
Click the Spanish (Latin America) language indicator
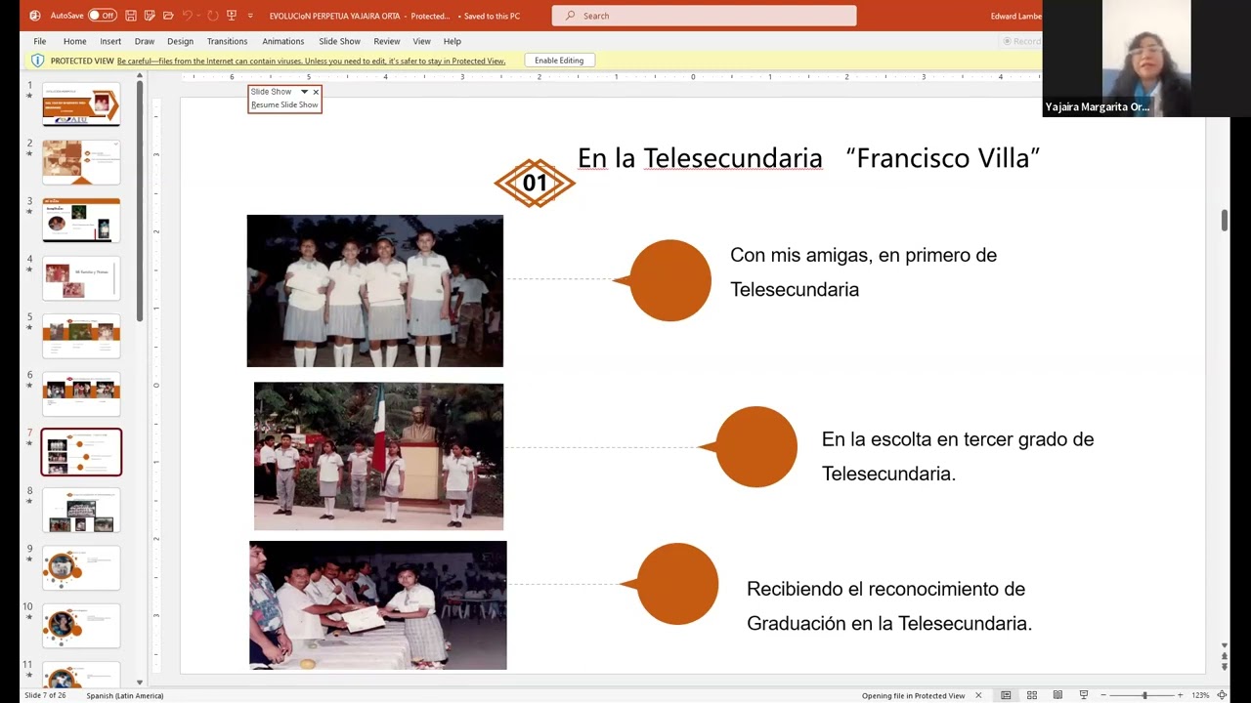pyautogui.click(x=125, y=695)
